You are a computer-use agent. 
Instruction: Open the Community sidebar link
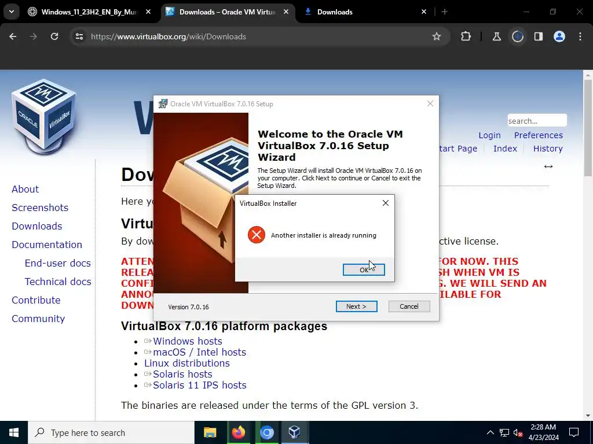(x=38, y=319)
